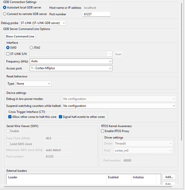Open the Debug probe dropdown
The width and height of the screenshot is (185, 190).
point(43,23)
